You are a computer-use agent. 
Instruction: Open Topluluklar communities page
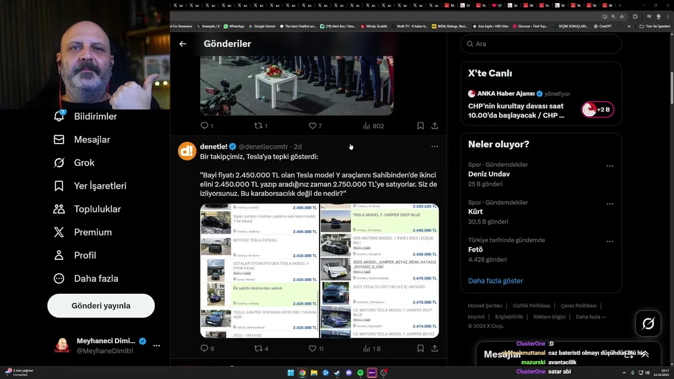click(x=87, y=209)
